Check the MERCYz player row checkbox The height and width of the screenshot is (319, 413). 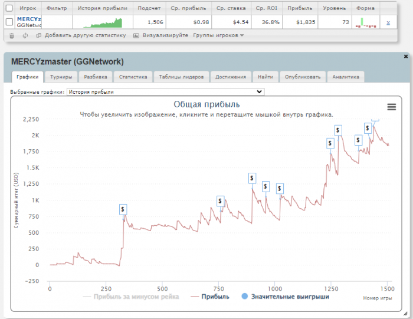click(9, 22)
